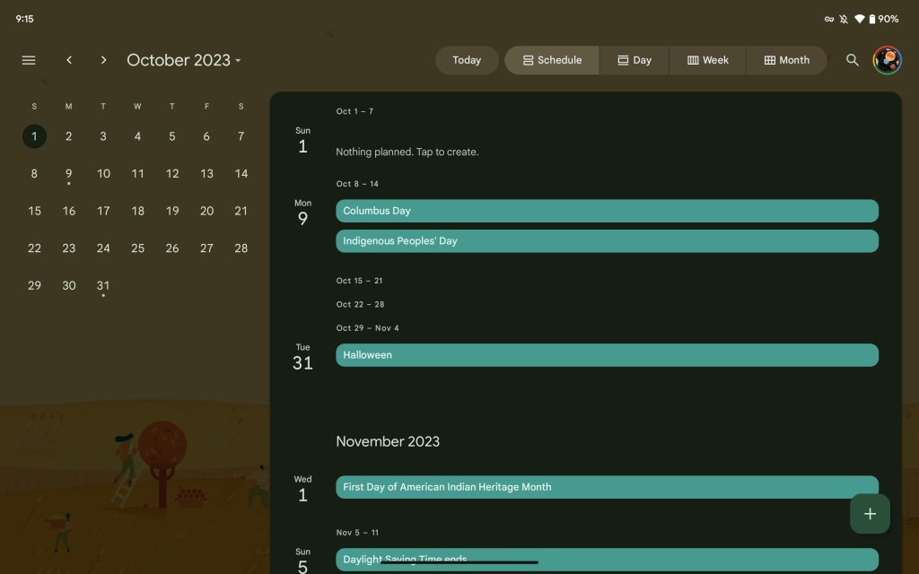Open the account profile avatar
Image resolution: width=919 pixels, height=574 pixels.
coord(887,60)
